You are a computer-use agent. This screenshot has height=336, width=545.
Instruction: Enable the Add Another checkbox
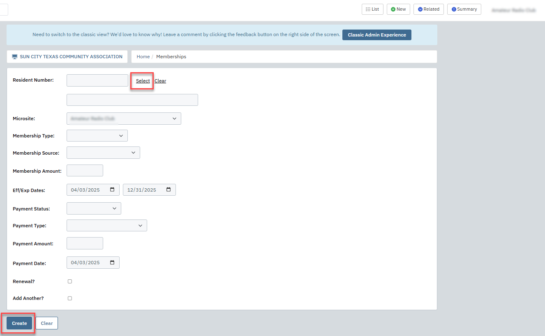click(70, 298)
